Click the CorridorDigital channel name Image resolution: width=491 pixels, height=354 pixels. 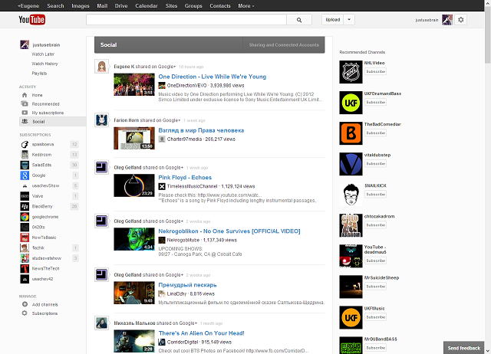[x=183, y=342]
